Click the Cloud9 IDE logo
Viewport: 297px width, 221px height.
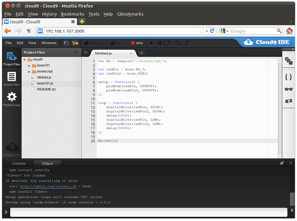(x=267, y=42)
